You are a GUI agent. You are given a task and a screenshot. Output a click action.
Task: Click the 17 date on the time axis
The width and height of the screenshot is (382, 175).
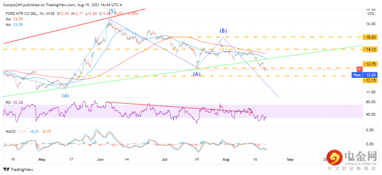[71, 160]
